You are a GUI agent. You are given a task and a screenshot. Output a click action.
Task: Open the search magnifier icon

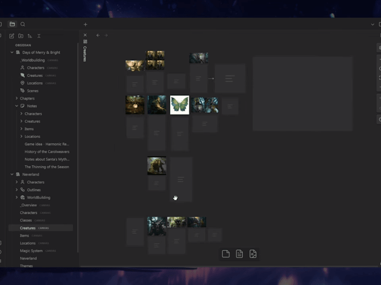point(23,24)
